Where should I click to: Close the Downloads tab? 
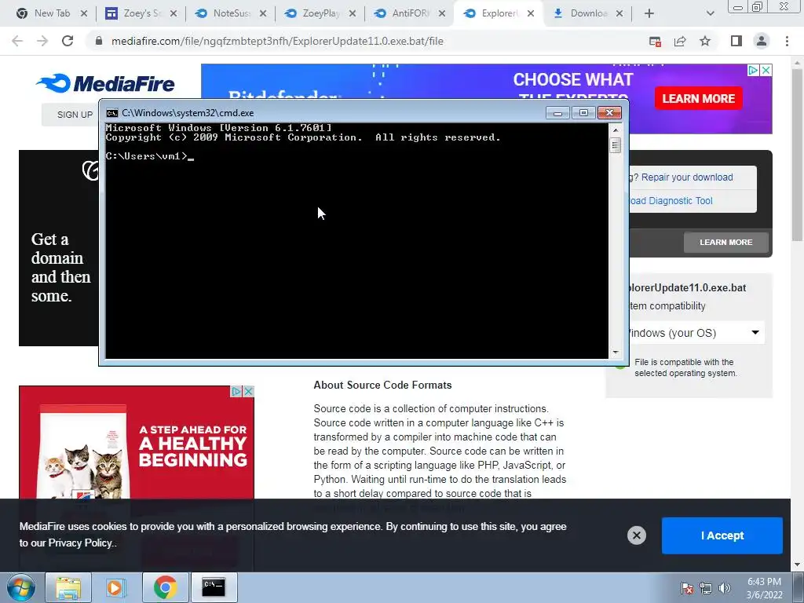[x=619, y=13]
